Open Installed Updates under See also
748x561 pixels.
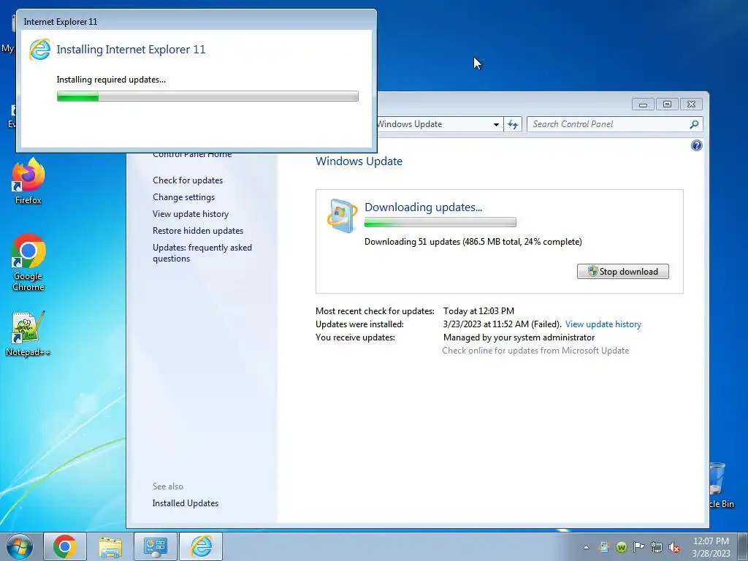pos(185,503)
